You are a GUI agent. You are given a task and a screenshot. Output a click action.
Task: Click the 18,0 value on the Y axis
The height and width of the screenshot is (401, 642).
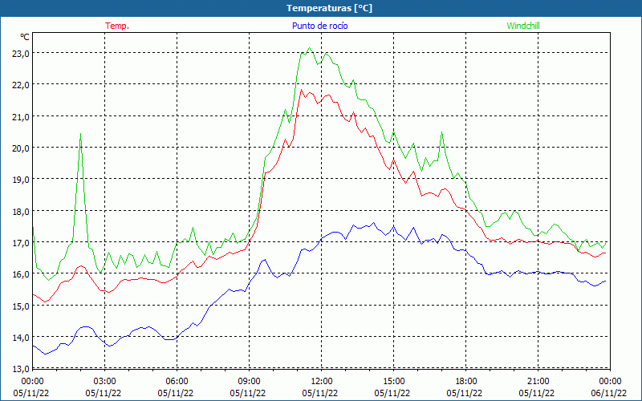(x=21, y=211)
